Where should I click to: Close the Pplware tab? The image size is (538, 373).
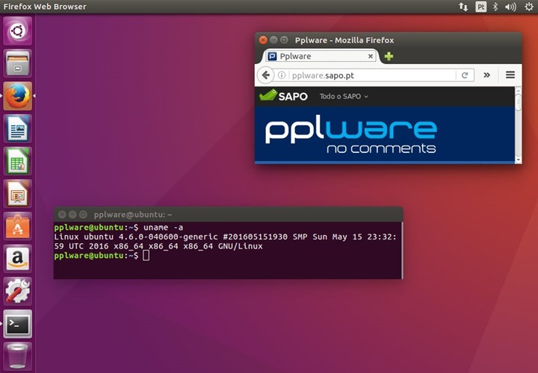(x=371, y=56)
